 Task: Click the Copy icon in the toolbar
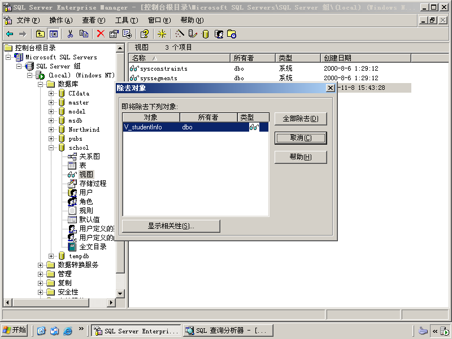(84, 34)
